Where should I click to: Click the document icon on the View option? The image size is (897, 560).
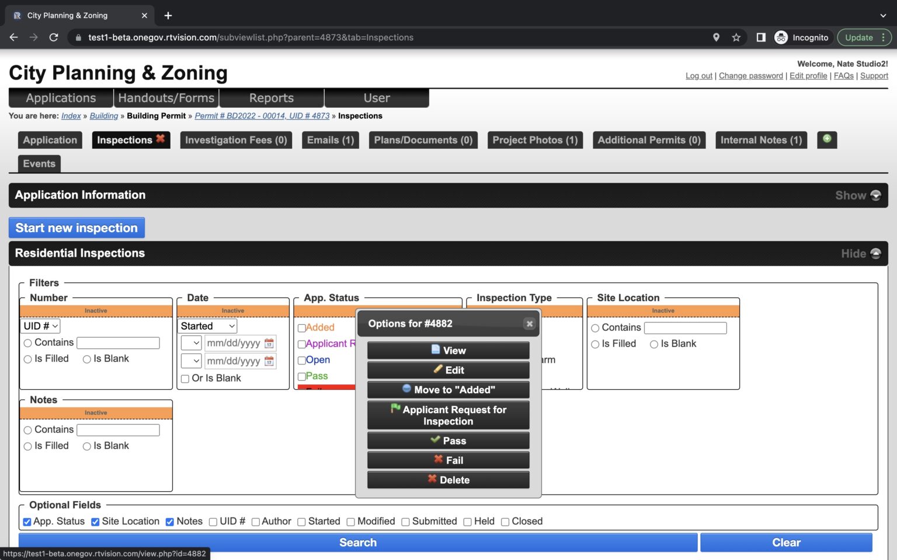coord(435,350)
